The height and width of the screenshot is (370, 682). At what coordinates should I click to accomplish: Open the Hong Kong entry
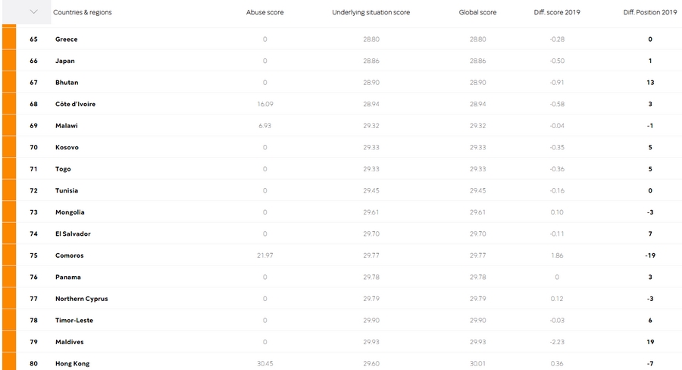tap(72, 364)
